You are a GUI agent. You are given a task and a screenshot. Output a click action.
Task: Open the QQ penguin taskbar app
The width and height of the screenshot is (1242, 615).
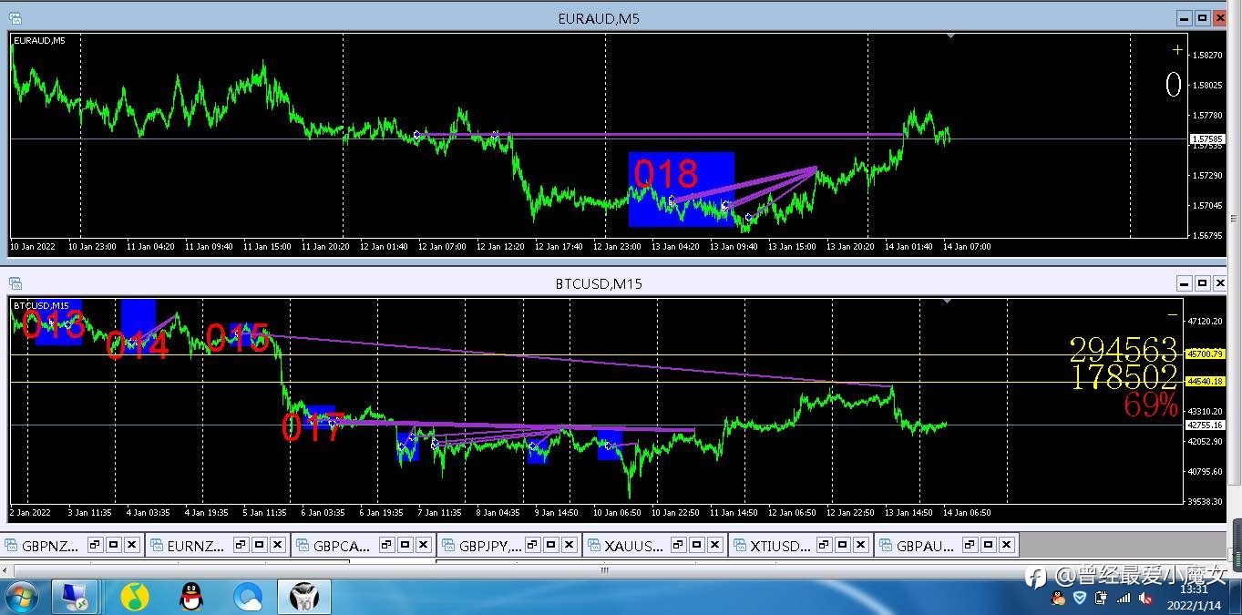click(x=190, y=598)
